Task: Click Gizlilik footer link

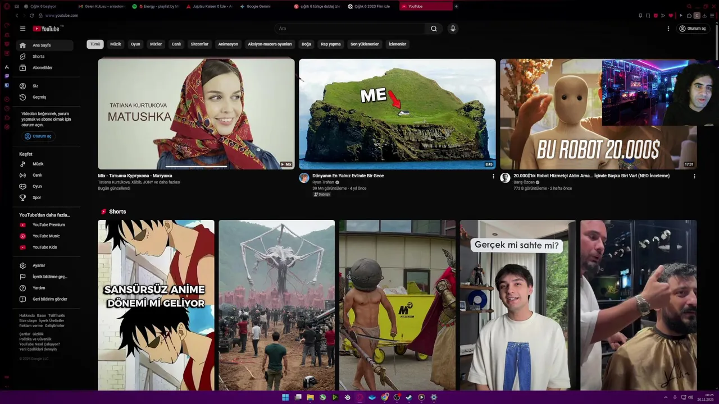Action: [x=38, y=334]
